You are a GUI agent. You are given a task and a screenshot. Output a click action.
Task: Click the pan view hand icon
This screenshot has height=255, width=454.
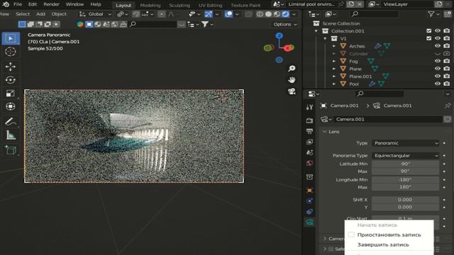click(292, 80)
